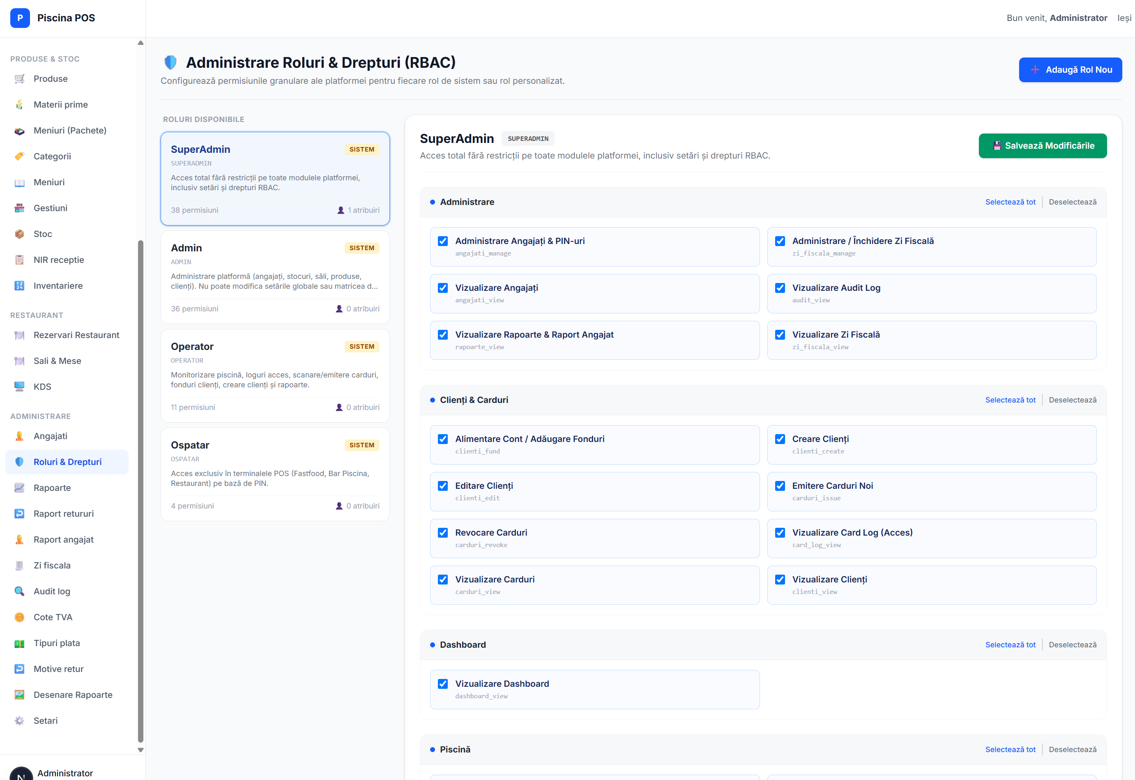Image resolution: width=1135 pixels, height=780 pixels.
Task: Uncheck Vizualizare Dashboard permission
Action: 443,684
